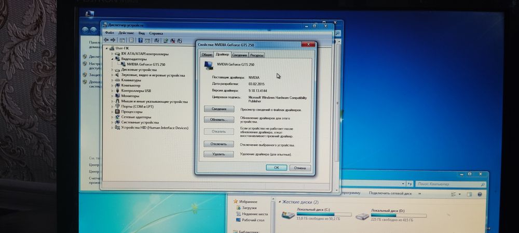Click driver version value 9.18.13.4144
The width and height of the screenshot is (519, 233).
pyautogui.click(x=257, y=90)
